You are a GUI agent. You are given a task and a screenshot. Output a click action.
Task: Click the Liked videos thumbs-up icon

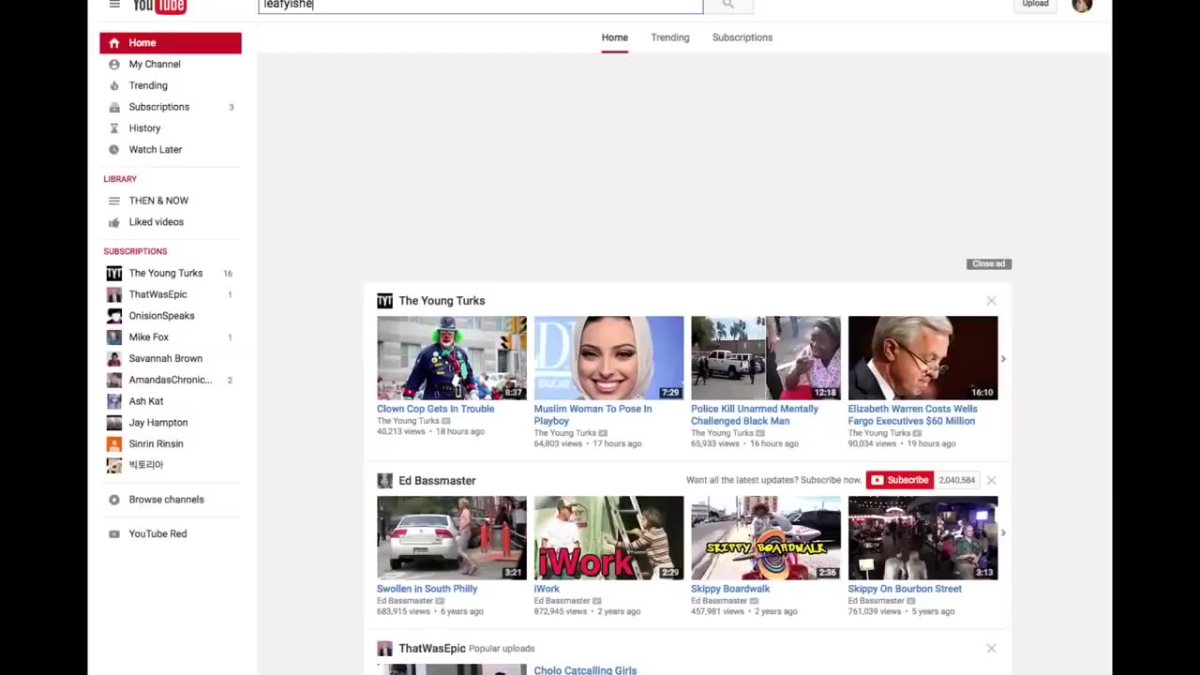pyautogui.click(x=114, y=222)
